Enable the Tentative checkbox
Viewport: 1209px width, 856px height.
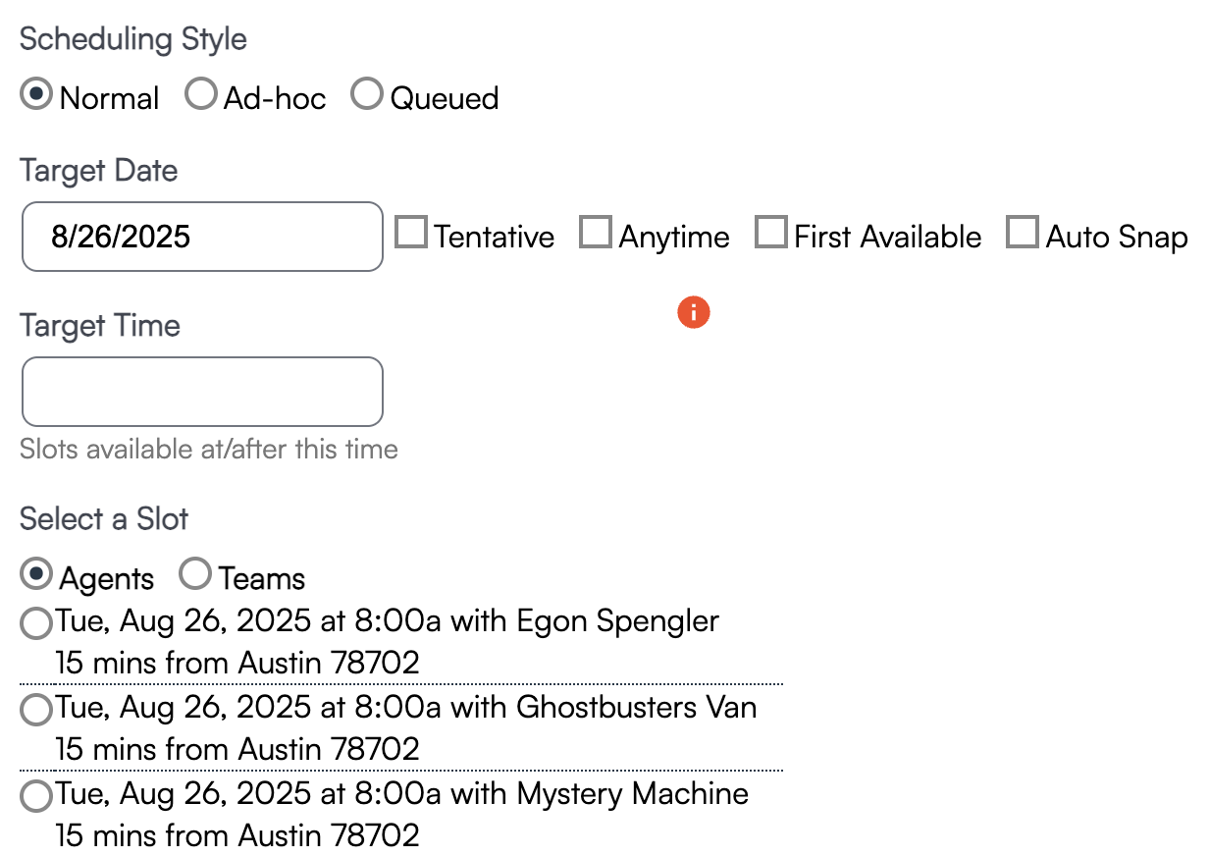click(411, 234)
